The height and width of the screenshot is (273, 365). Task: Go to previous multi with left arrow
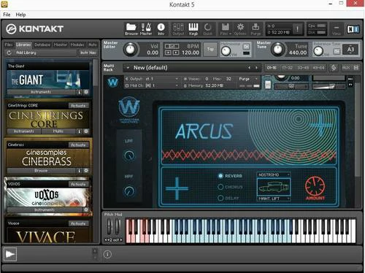pos(249,68)
